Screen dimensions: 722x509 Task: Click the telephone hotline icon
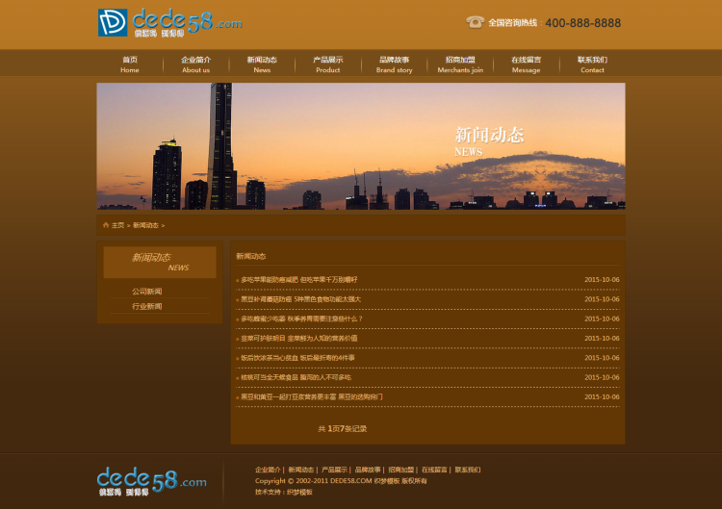click(x=475, y=22)
